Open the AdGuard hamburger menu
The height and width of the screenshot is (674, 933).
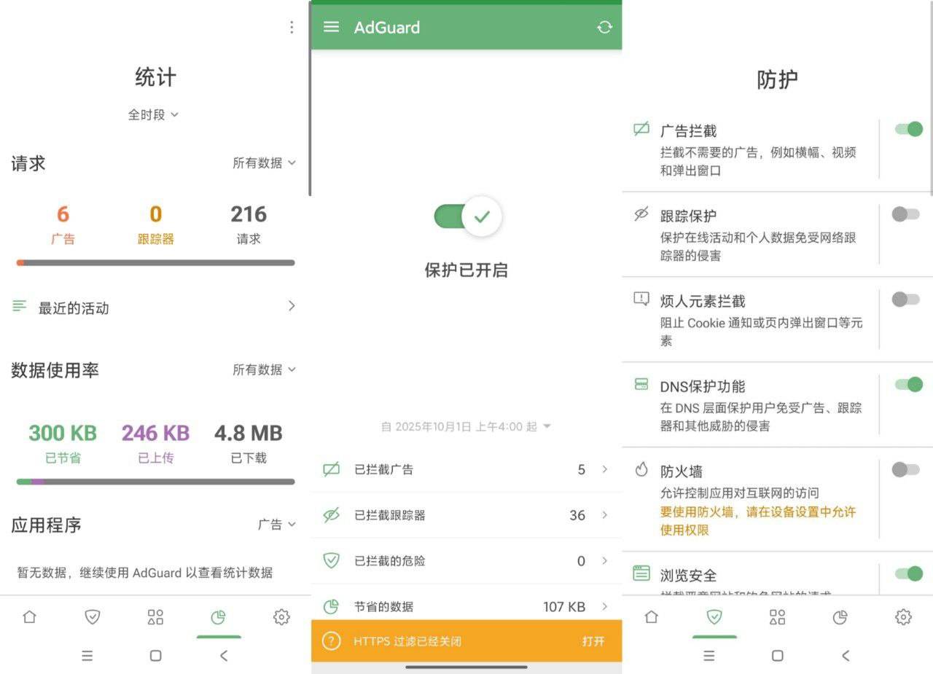(x=331, y=27)
